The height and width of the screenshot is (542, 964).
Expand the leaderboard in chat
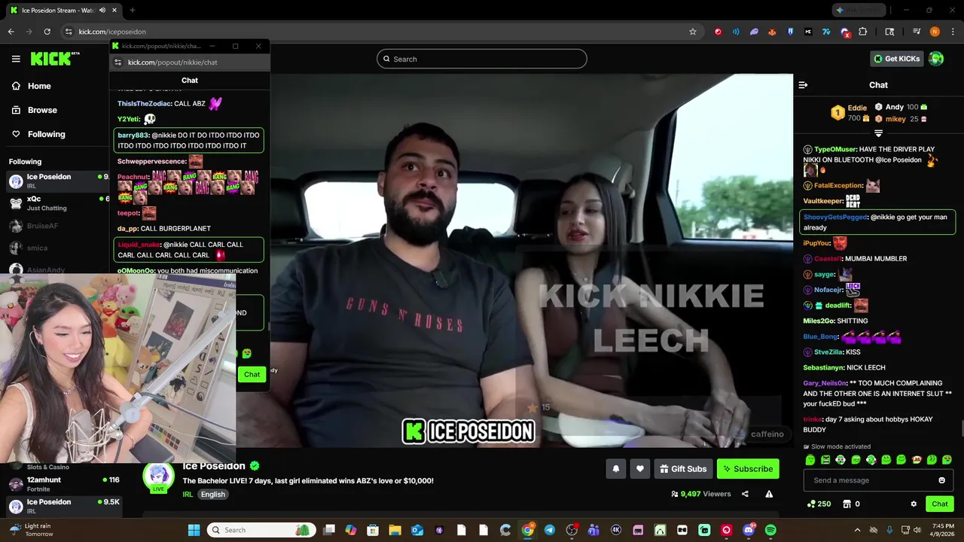878,133
